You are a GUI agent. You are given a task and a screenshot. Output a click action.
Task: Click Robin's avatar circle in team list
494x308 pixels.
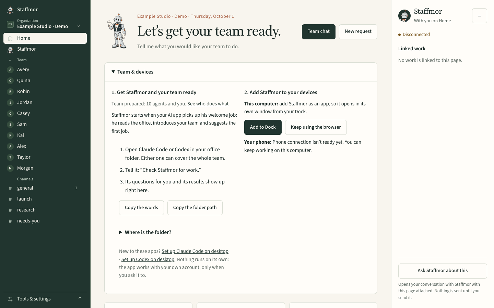click(x=10, y=92)
